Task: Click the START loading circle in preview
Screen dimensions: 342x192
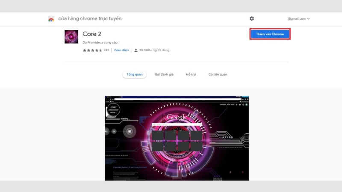Action: click(x=113, y=110)
